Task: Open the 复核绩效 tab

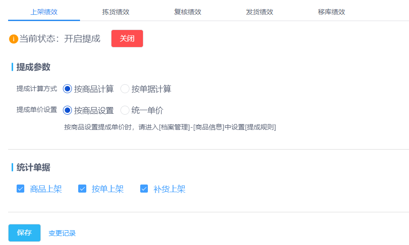Action: click(x=187, y=12)
